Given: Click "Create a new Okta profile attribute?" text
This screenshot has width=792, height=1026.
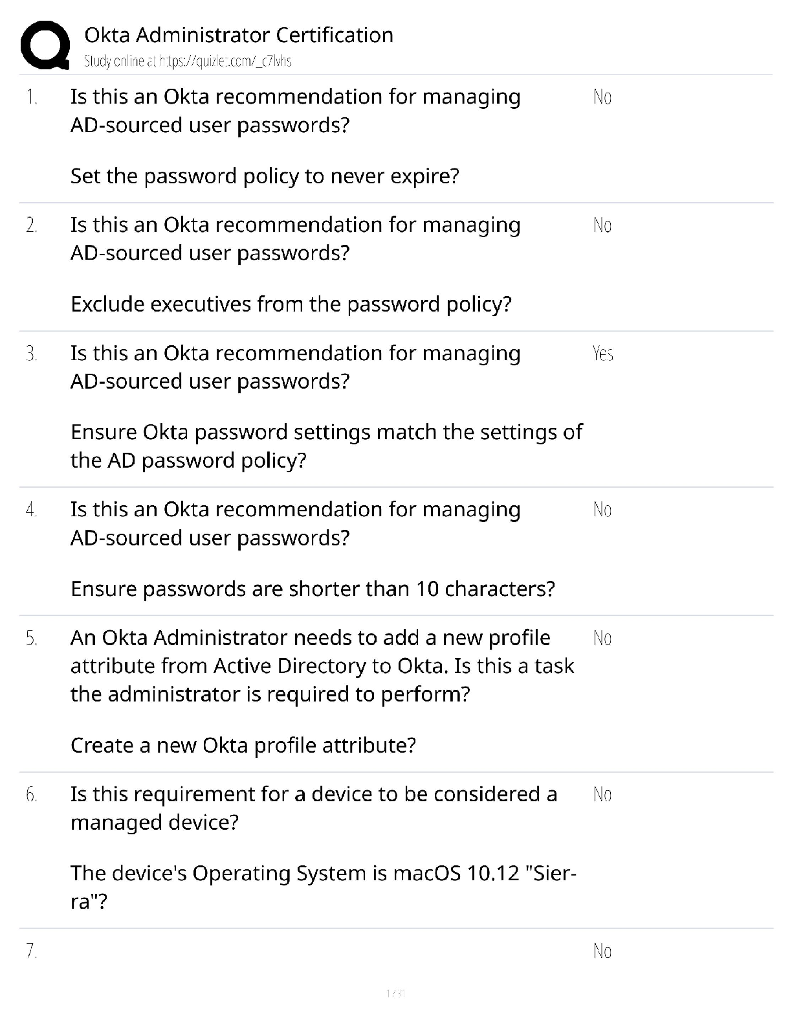Looking at the screenshot, I should click(243, 746).
